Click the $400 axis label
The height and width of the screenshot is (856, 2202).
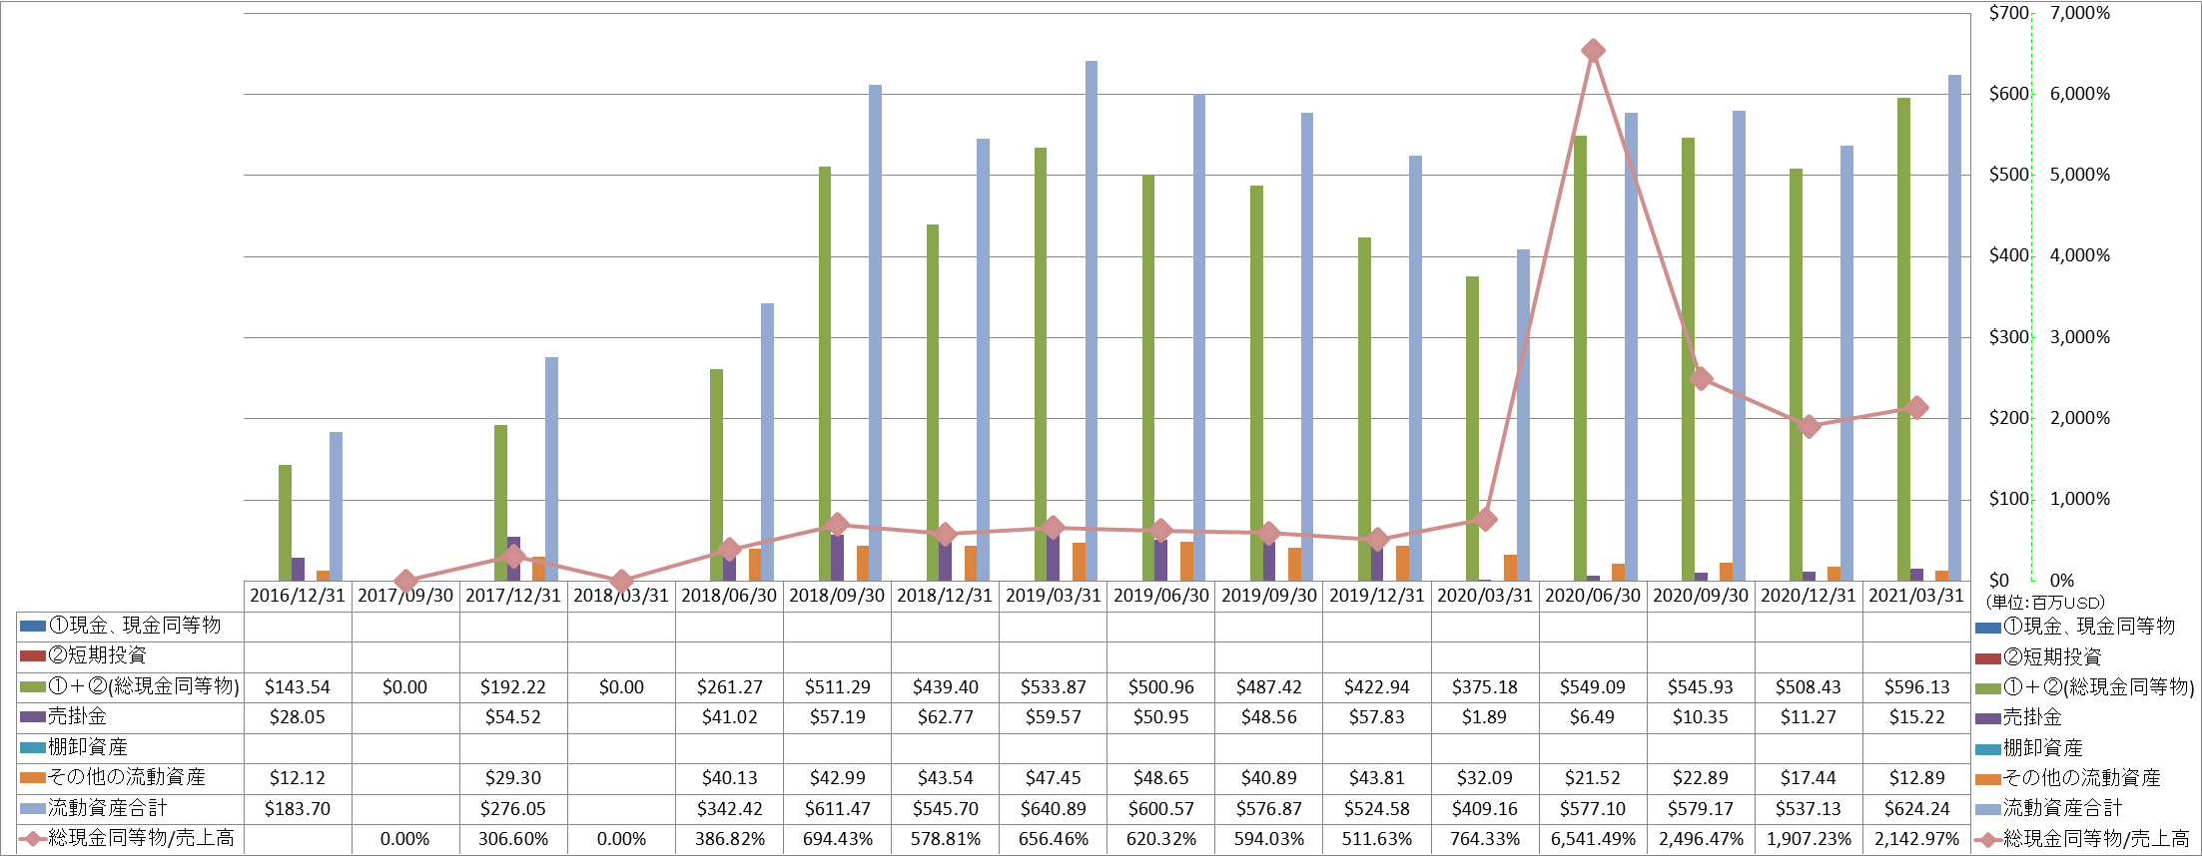click(2008, 256)
